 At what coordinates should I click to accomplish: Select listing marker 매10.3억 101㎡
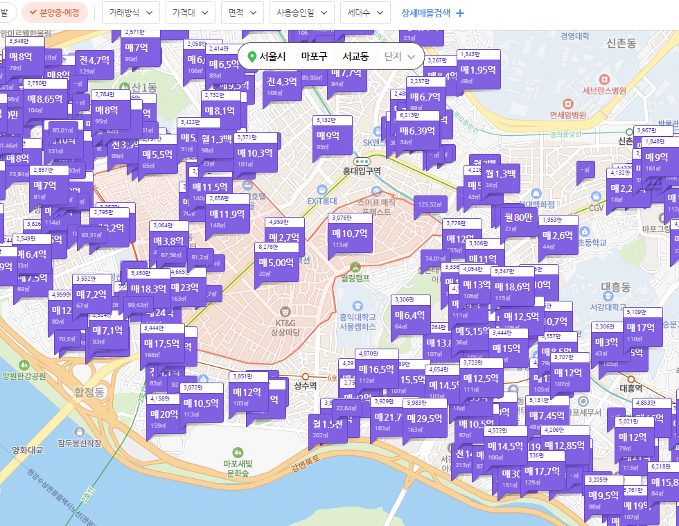255,153
